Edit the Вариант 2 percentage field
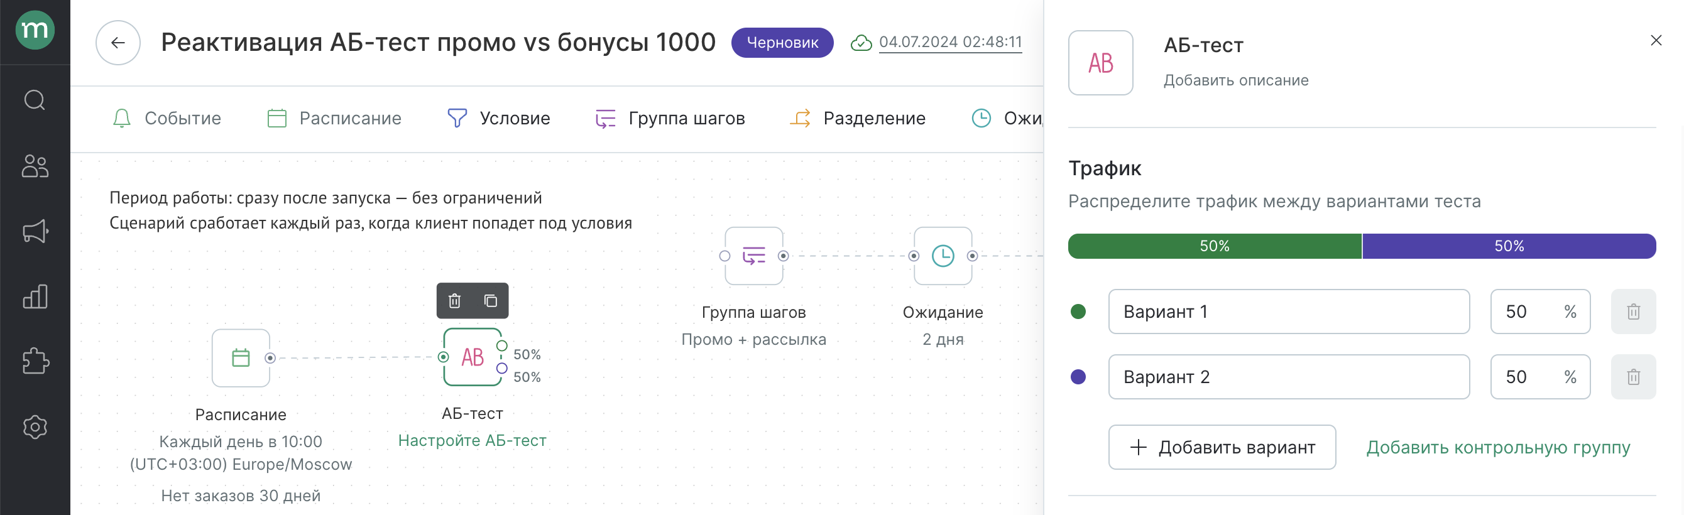Image resolution: width=1684 pixels, height=515 pixels. (1539, 377)
